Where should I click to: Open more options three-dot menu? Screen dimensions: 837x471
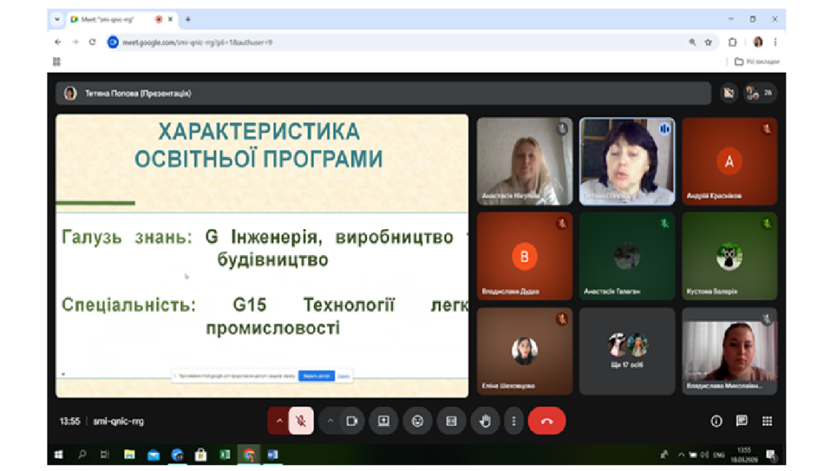[513, 421]
